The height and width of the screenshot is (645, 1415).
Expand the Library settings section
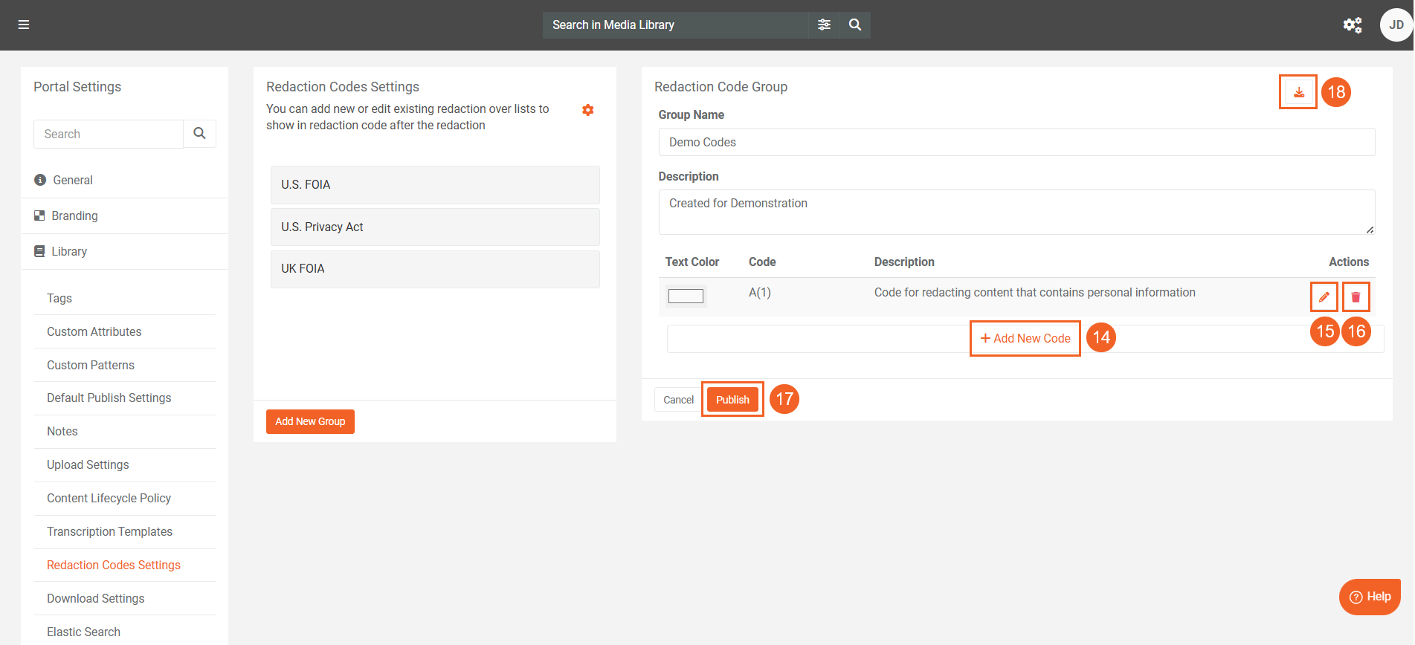click(69, 252)
